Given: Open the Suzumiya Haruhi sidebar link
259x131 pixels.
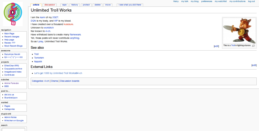Looking at the screenshot, I should pos(13,54).
